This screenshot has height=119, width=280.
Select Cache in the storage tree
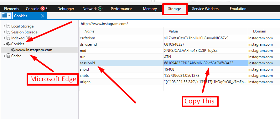pyautogui.click(x=16, y=56)
